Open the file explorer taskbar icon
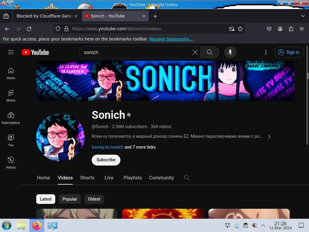The height and width of the screenshot is (232, 309). [21, 225]
